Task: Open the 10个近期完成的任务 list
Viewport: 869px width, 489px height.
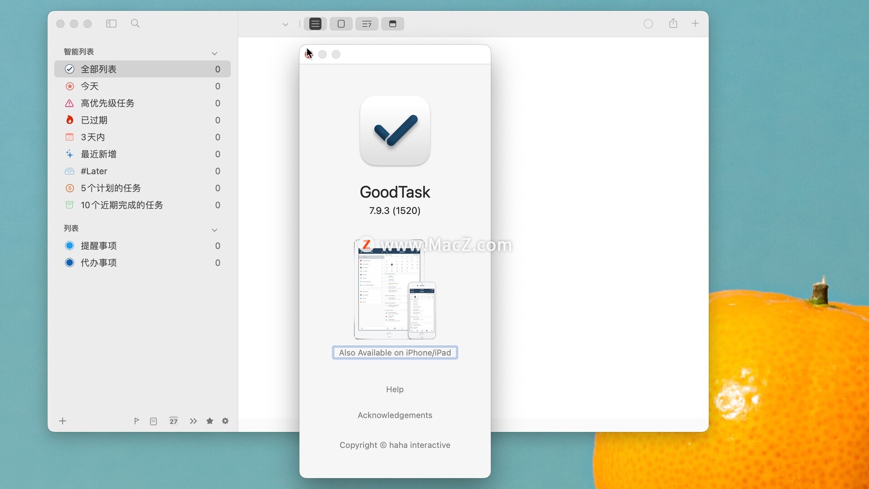Action: click(x=143, y=205)
